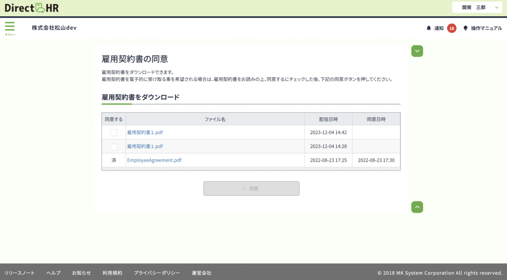The height and width of the screenshot is (280, 507).
Task: Click the Direct HR logo
Action: point(32,8)
